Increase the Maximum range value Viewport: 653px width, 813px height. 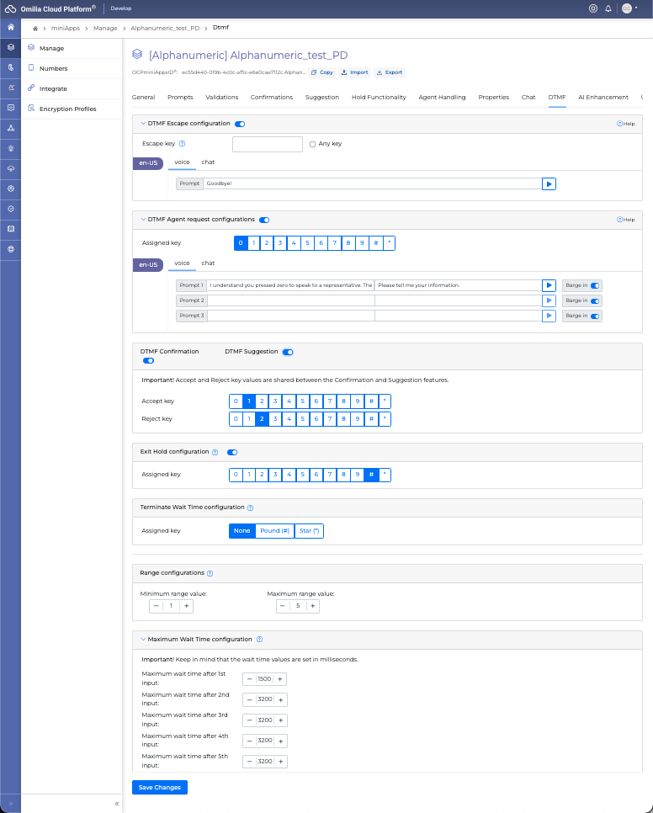pyautogui.click(x=313, y=606)
